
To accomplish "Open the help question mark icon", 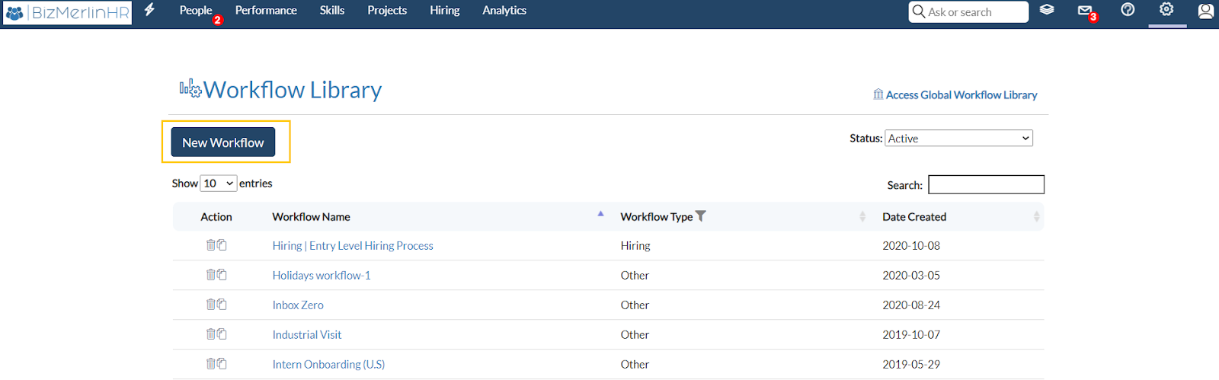I will point(1128,10).
